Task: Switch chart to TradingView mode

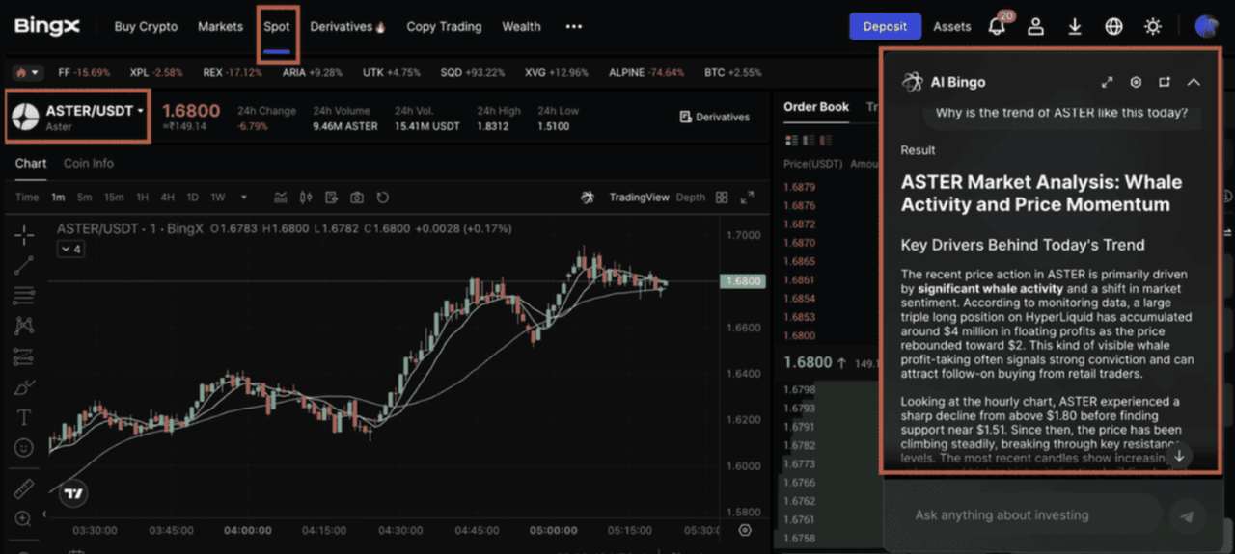Action: (x=638, y=198)
